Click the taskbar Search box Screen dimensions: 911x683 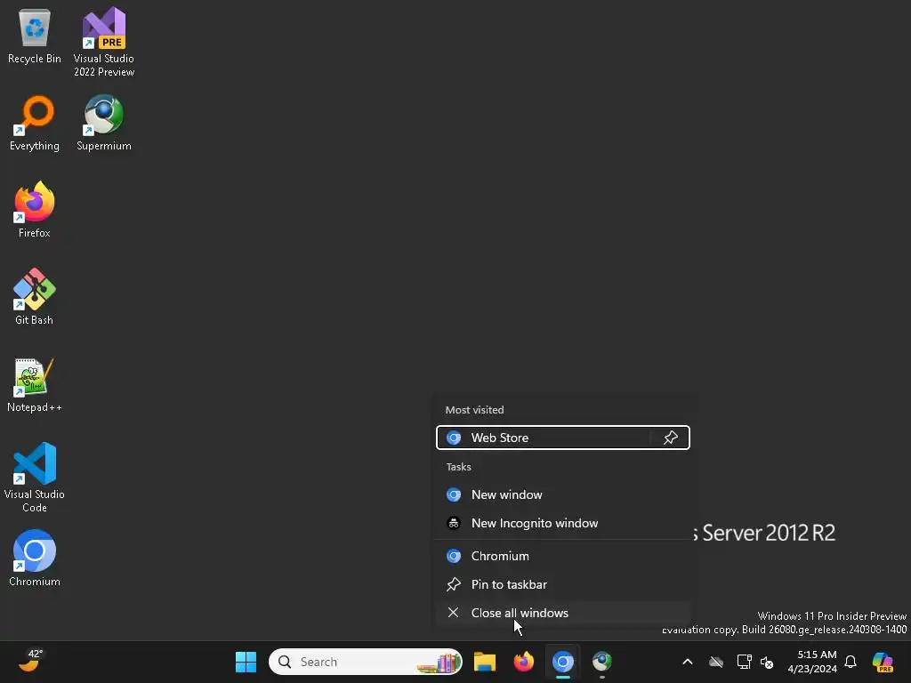pos(366,662)
